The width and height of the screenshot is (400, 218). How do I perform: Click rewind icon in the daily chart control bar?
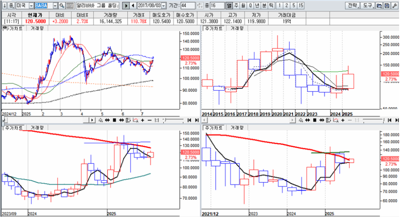[x=107, y=120]
